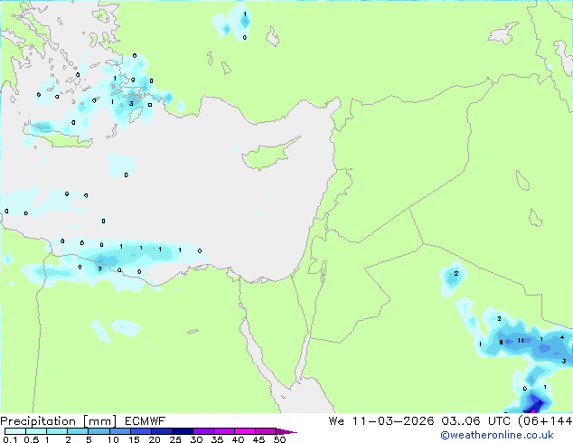The image size is (573, 443).
Task: Select the 2–5 mm legend color box
Action: (78, 431)
